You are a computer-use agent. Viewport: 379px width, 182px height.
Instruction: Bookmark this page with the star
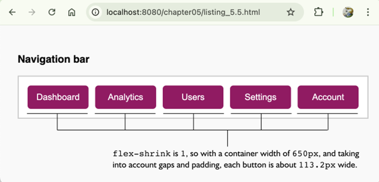pyautogui.click(x=291, y=12)
